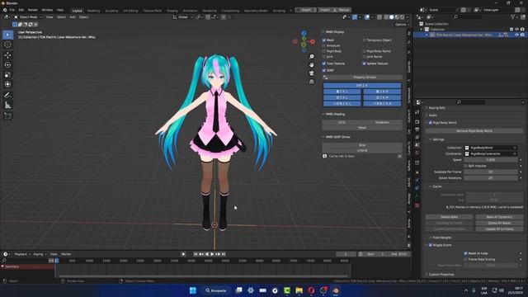Click the Remove Rigid Body World button
Screen dimensions: 528x297
[x=474, y=130]
